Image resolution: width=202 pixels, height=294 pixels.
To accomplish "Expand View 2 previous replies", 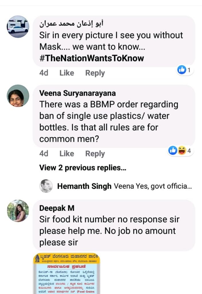I will coord(83,168).
